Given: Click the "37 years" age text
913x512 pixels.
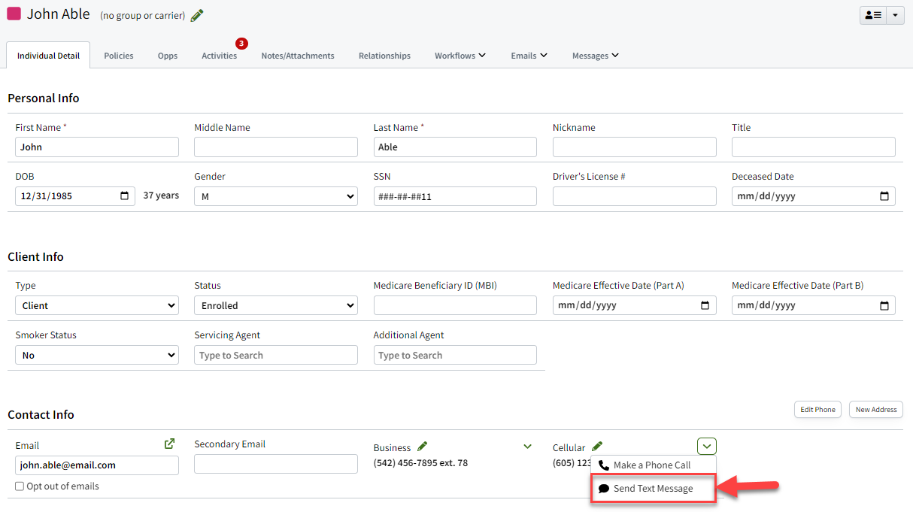Looking at the screenshot, I should pos(161,195).
